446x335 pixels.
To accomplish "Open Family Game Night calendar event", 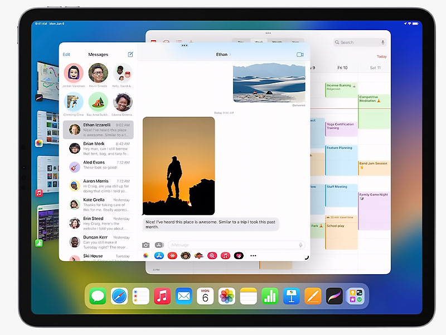I will click(x=374, y=211).
